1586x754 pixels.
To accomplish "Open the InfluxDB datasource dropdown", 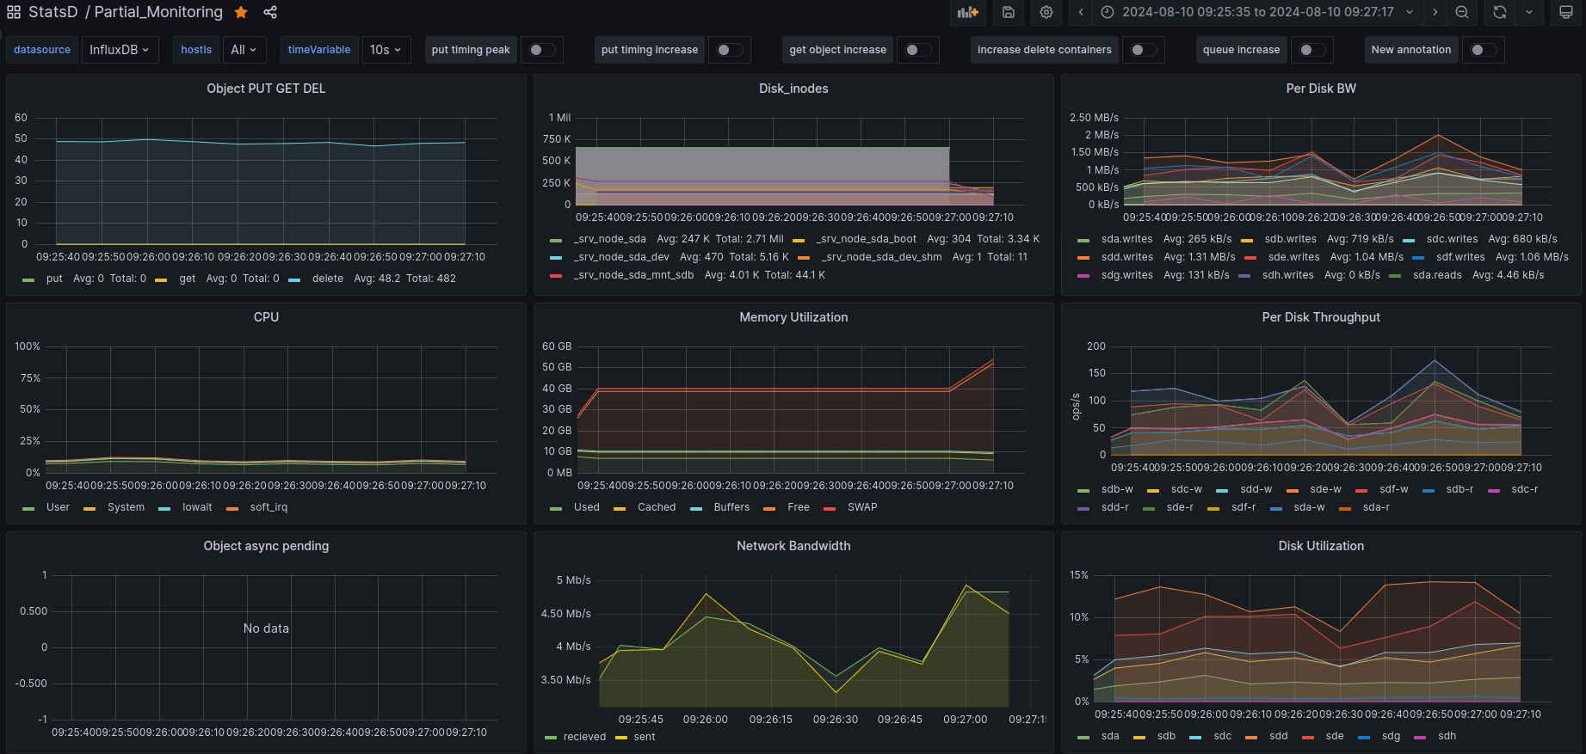I will coord(119,50).
